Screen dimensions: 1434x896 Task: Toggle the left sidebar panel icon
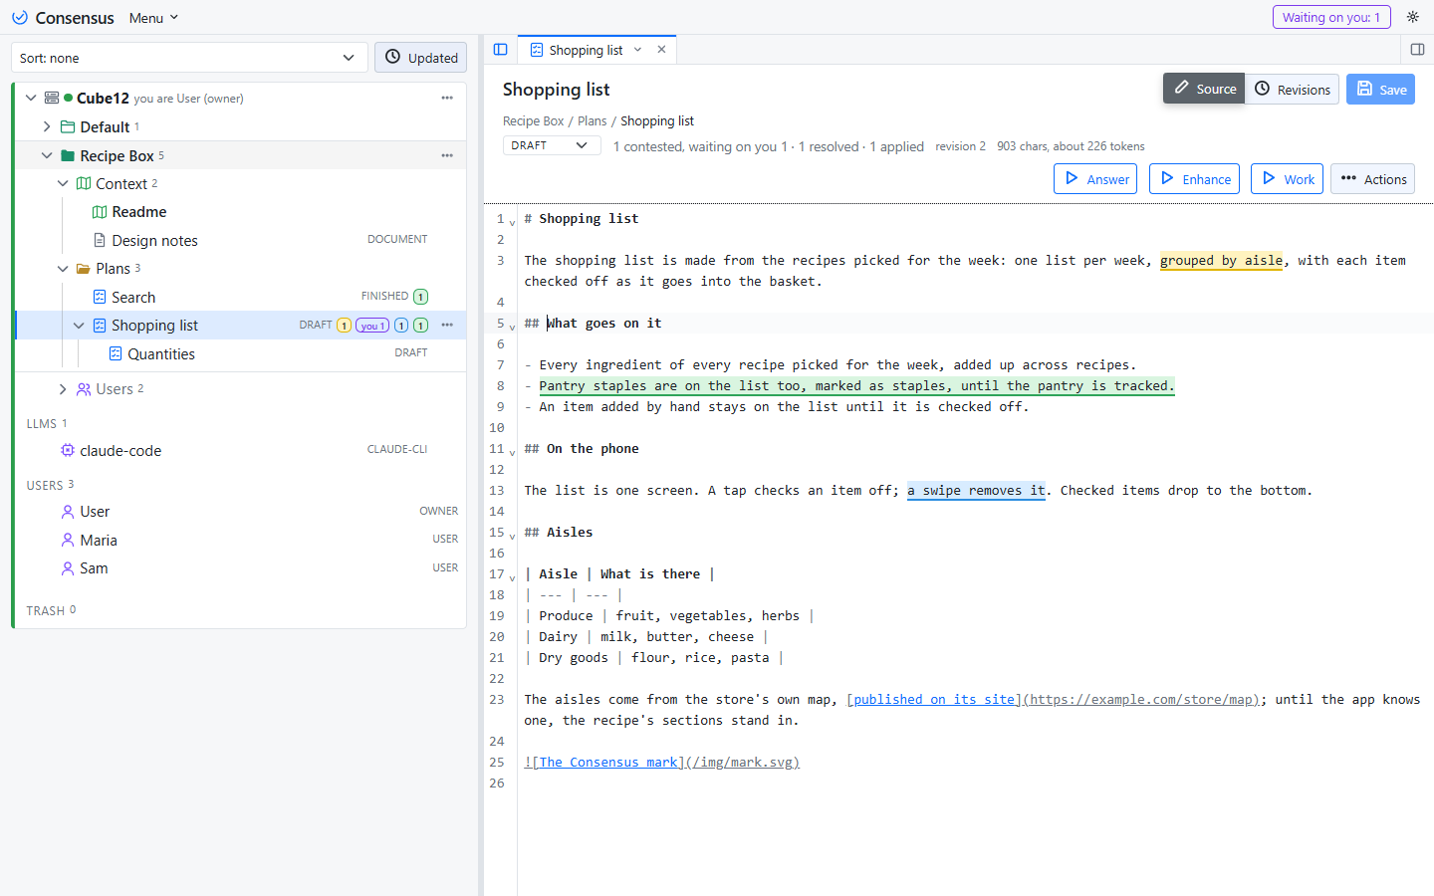click(x=501, y=50)
